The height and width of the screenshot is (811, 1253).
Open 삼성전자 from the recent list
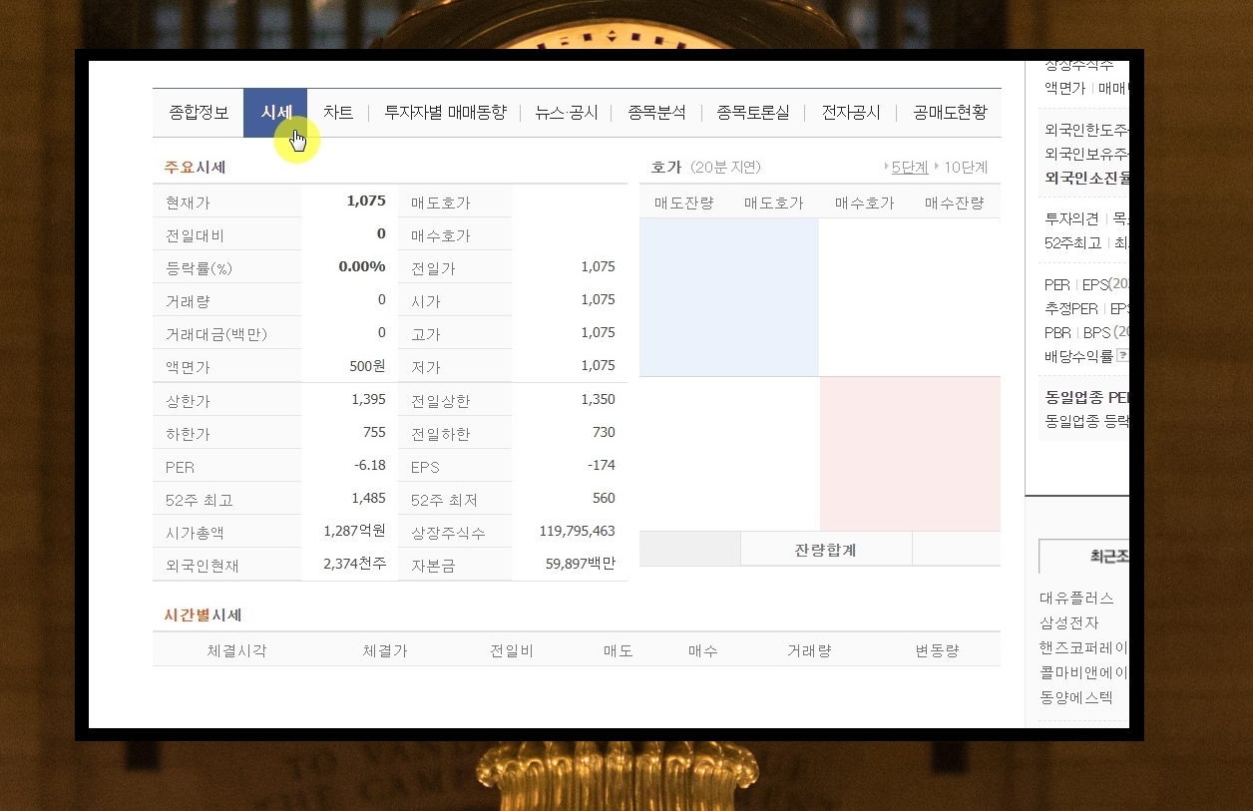click(x=1068, y=622)
